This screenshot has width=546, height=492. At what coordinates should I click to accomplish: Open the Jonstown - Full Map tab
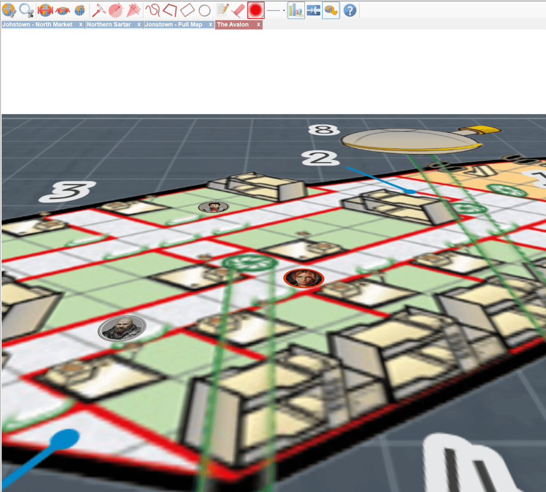click(174, 25)
